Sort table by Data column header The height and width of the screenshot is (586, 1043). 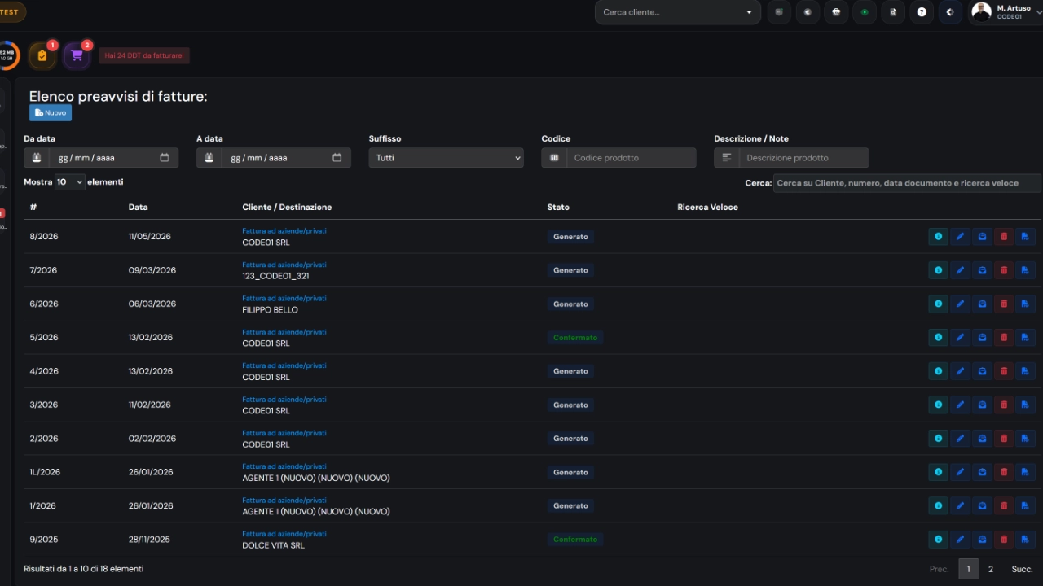pos(138,208)
